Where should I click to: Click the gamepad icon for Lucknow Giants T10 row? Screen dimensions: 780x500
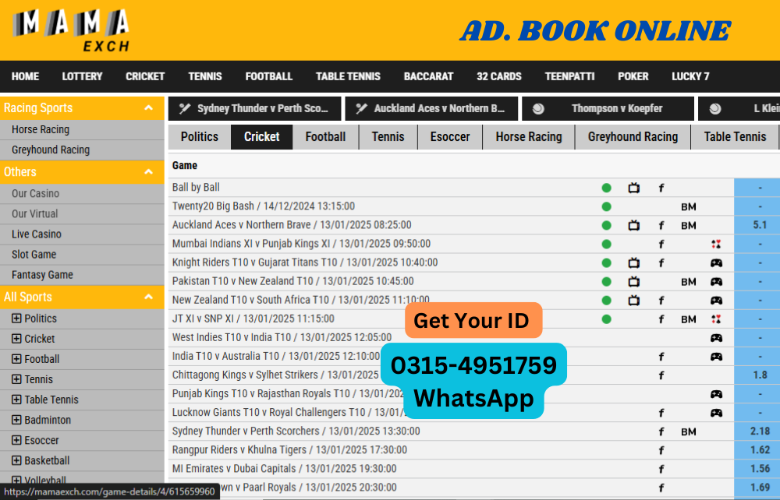coord(716,413)
